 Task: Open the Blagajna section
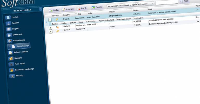[15, 58]
